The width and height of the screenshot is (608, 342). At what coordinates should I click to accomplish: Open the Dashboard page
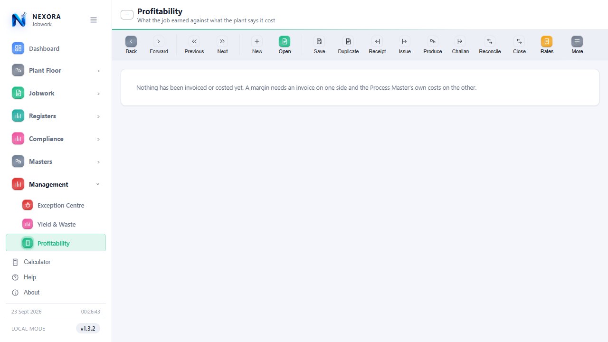(x=56, y=48)
